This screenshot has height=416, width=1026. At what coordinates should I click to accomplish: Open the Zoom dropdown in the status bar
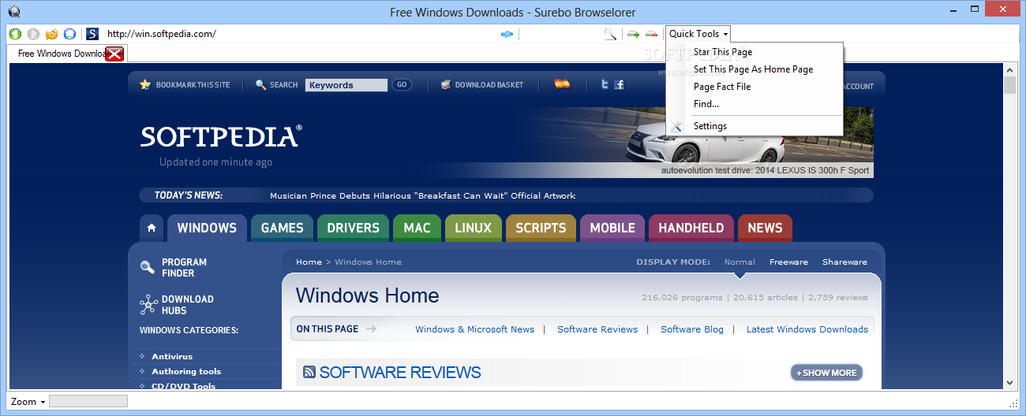[28, 402]
